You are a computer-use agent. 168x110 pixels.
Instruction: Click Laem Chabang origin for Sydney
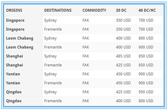click(x=19, y=38)
